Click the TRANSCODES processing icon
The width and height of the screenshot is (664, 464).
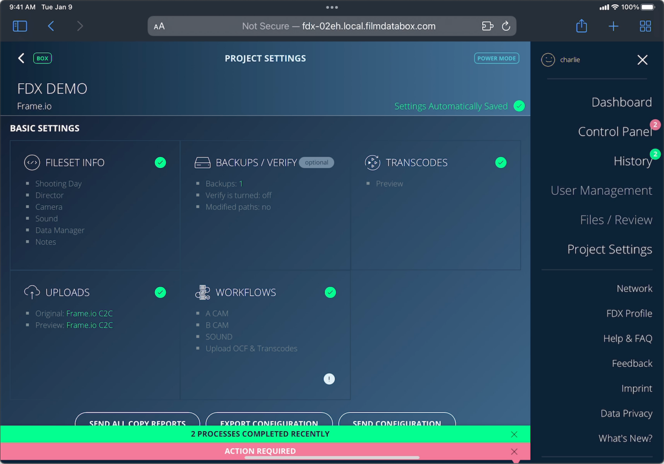pyautogui.click(x=372, y=162)
